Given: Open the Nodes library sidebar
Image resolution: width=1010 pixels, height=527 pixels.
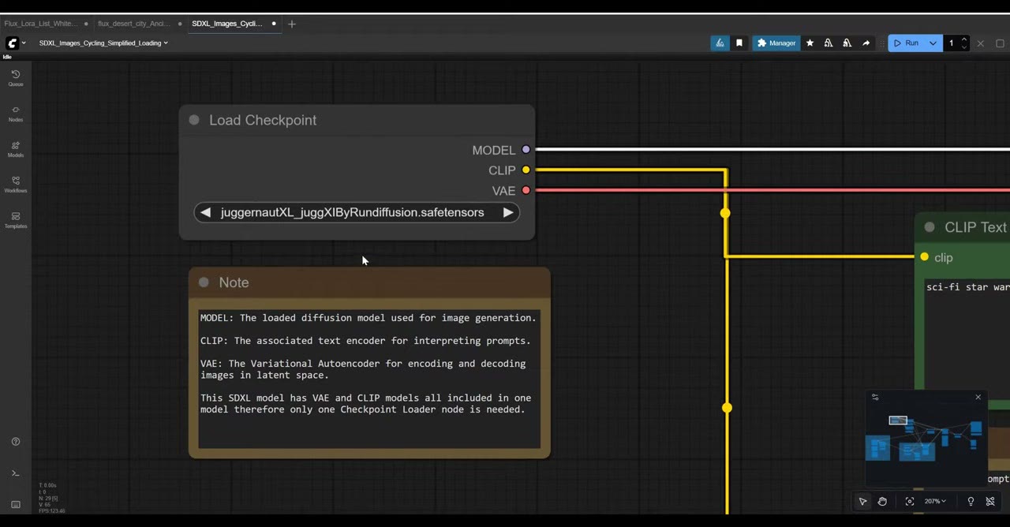Looking at the screenshot, I should pos(15,113).
